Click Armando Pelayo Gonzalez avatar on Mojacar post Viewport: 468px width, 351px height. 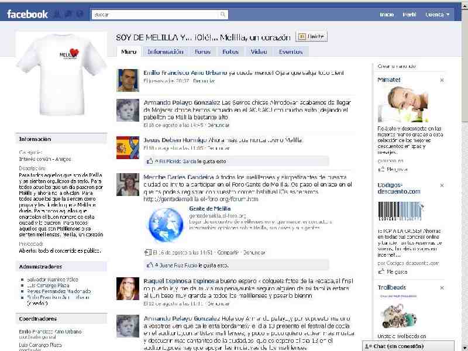pyautogui.click(x=128, y=110)
